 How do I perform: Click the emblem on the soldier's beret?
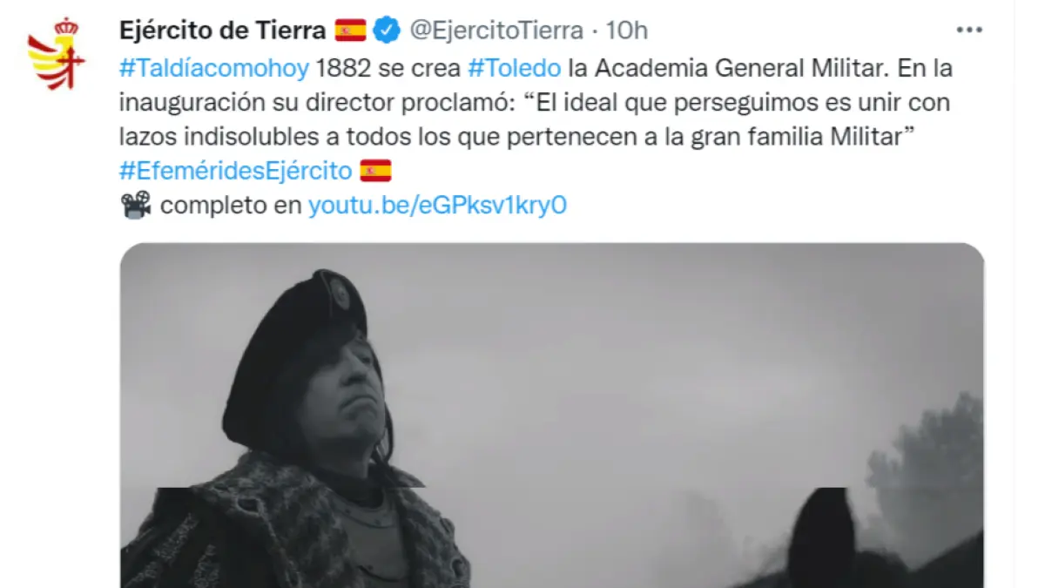338,294
